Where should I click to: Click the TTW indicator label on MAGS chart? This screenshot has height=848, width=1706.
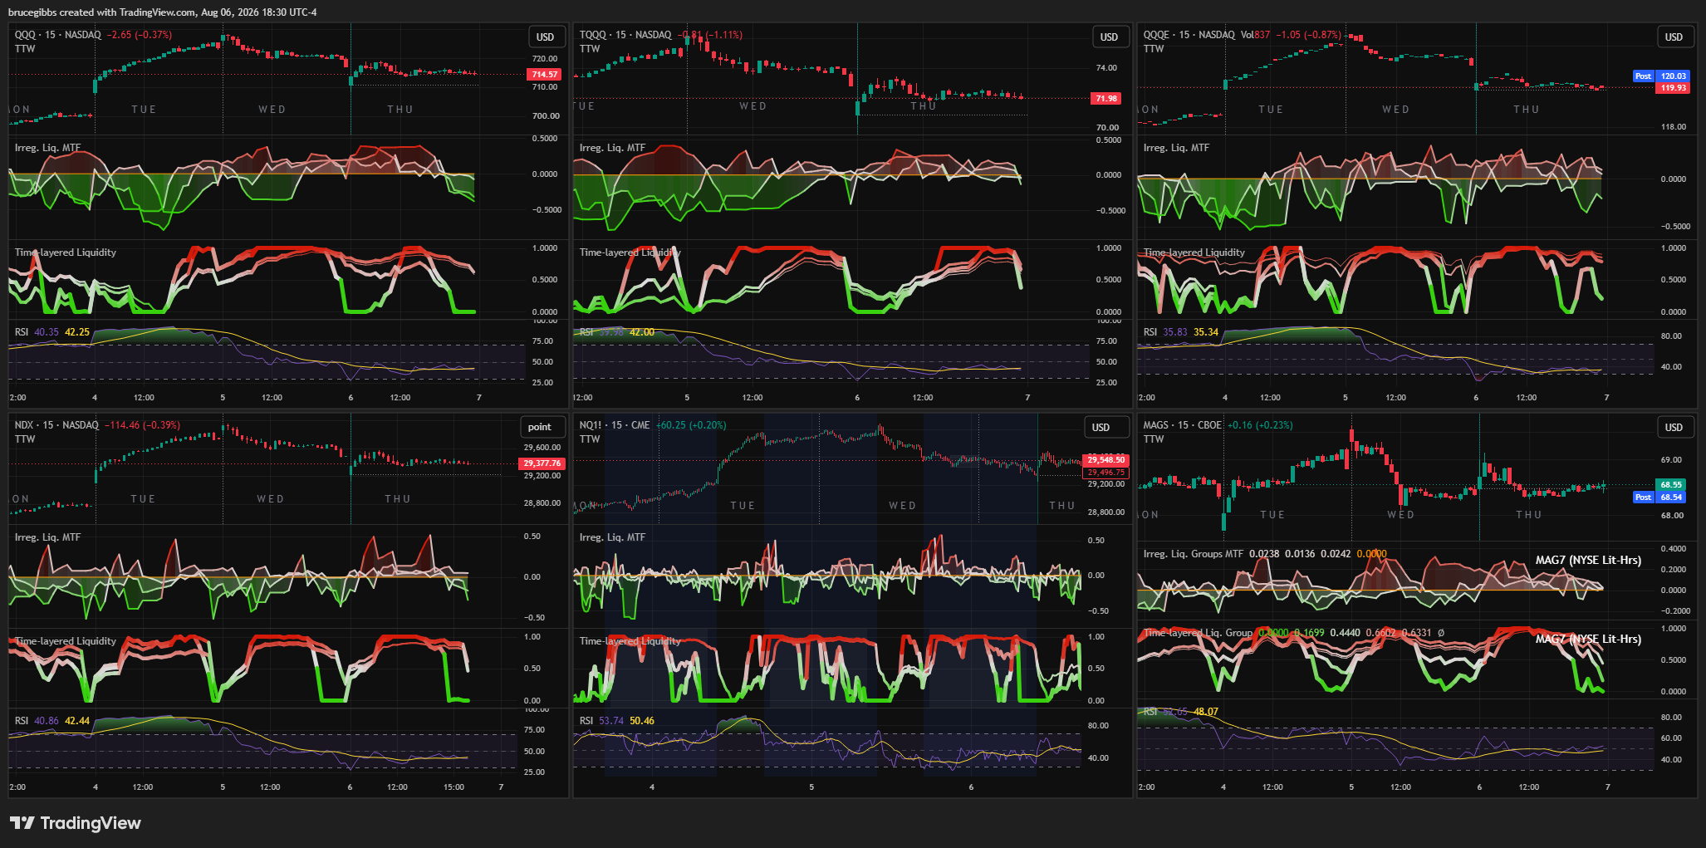click(1154, 439)
